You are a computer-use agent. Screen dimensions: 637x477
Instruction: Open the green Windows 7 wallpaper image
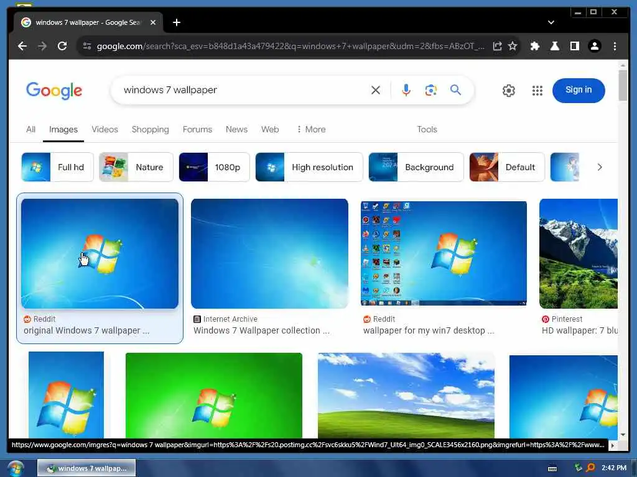(214, 396)
